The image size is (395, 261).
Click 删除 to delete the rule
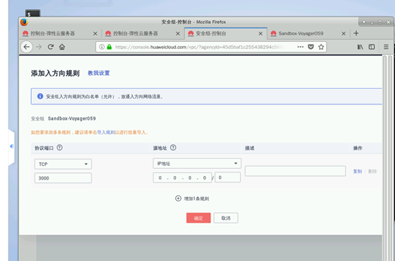pyautogui.click(x=373, y=172)
